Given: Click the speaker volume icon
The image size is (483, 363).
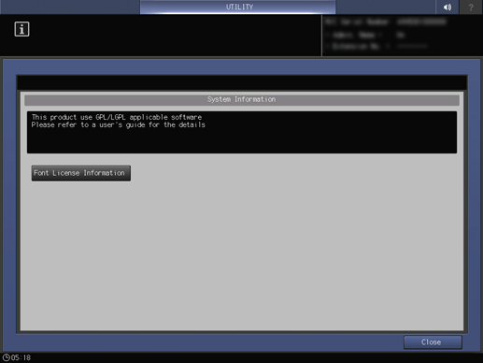Looking at the screenshot, I should (447, 7).
